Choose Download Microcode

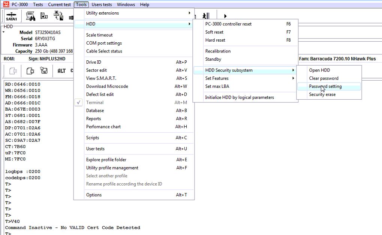click(134, 86)
